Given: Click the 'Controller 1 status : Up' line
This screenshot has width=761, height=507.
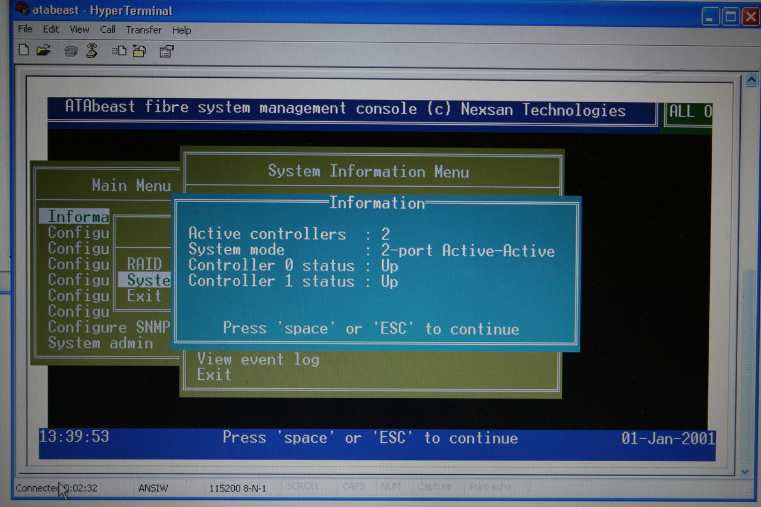Looking at the screenshot, I should (293, 281).
